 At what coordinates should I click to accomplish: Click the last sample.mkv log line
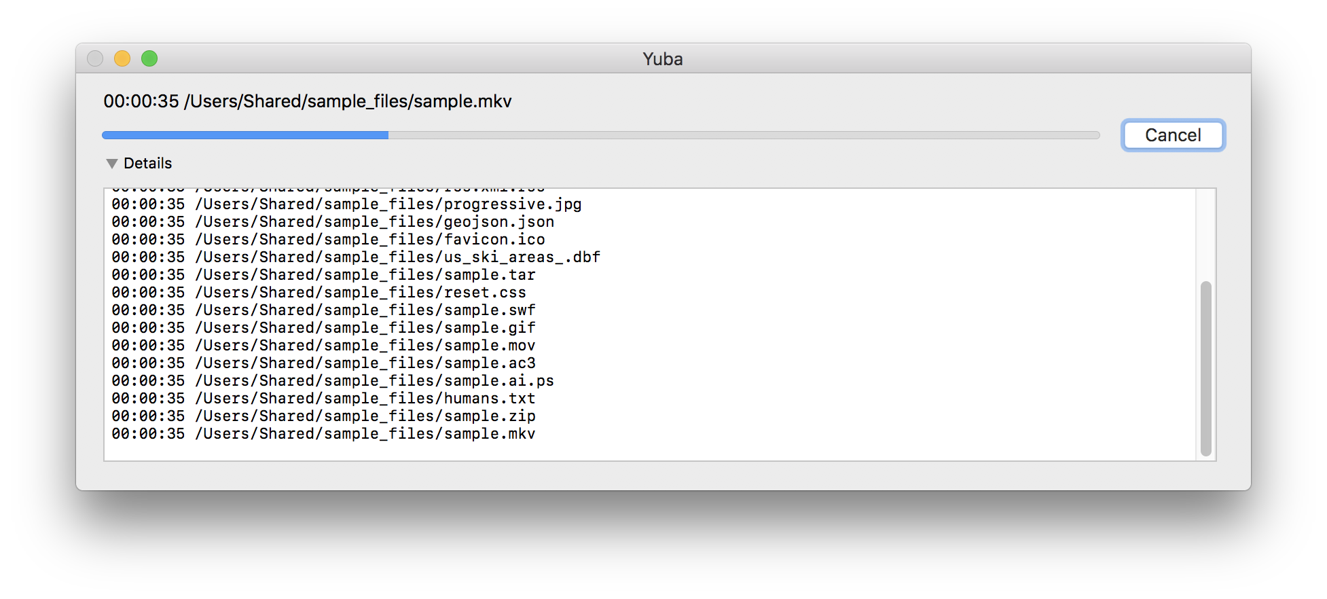323,434
